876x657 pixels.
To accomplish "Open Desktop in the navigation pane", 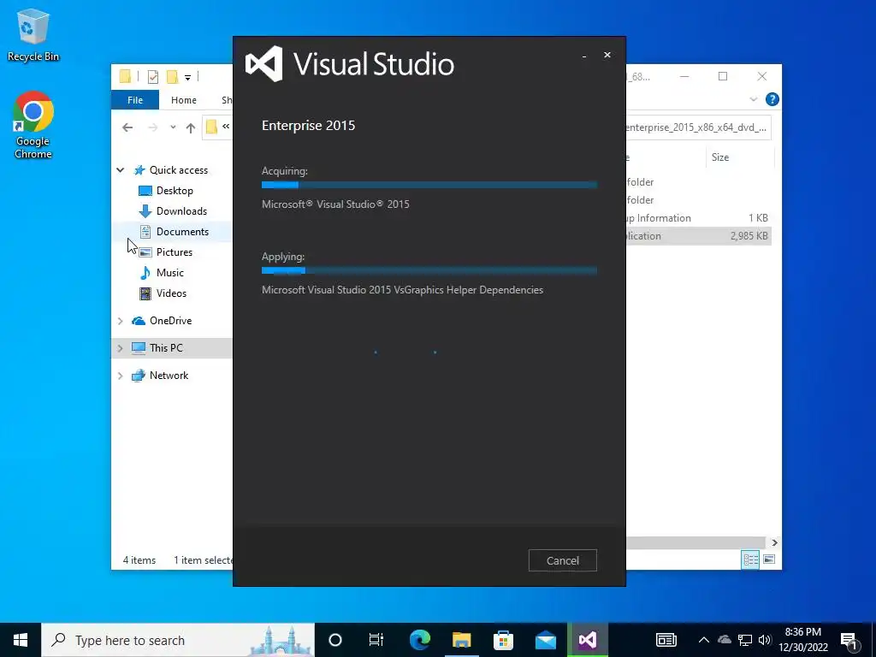I will [166, 191].
